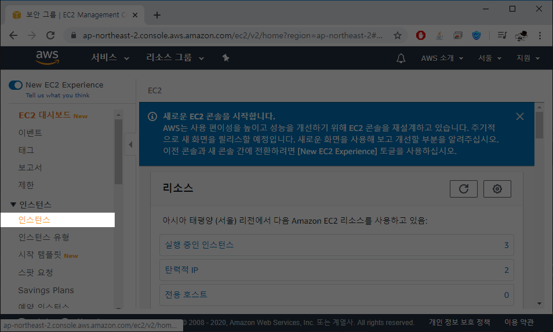
Task: Click the info icon in the blue banner
Action: pyautogui.click(x=152, y=116)
